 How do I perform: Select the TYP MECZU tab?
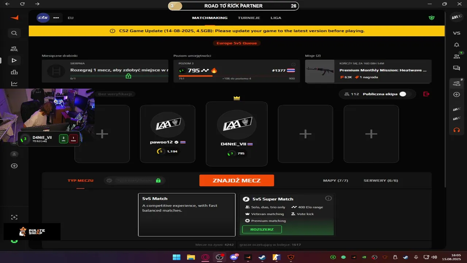(x=80, y=180)
